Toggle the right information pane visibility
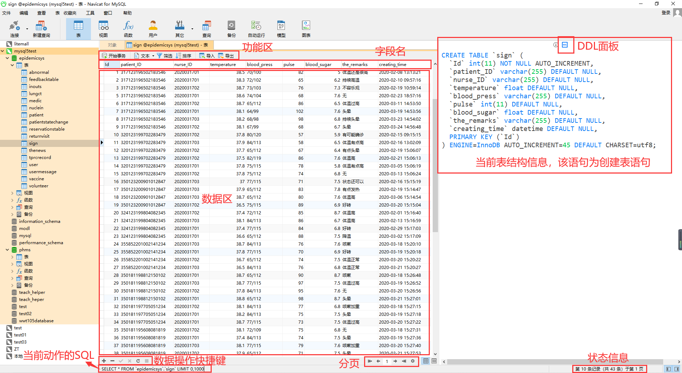Screen dimensions: 682x373 677,369
